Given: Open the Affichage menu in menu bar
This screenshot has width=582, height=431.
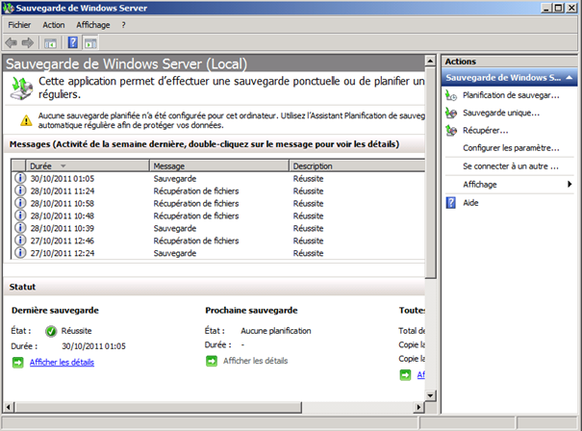Looking at the screenshot, I should tap(92, 25).
